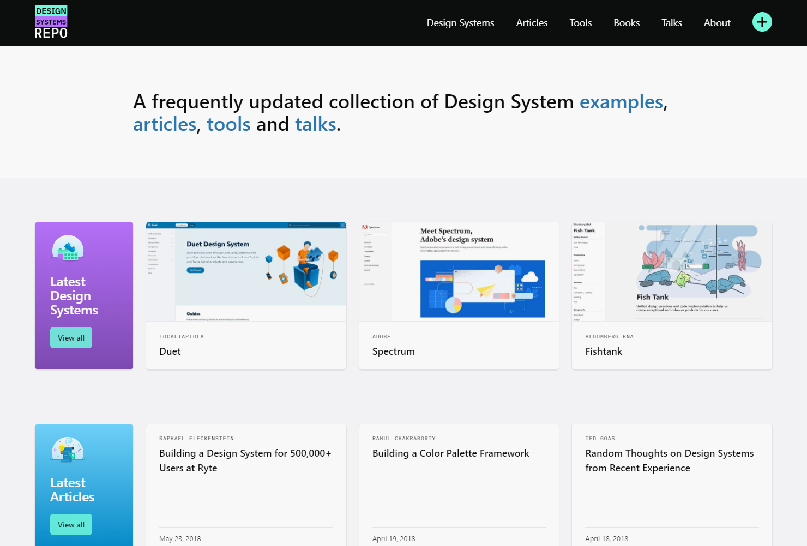This screenshot has width=807, height=546.
Task: Click author name Raphael Fleckenstein
Action: (196, 439)
